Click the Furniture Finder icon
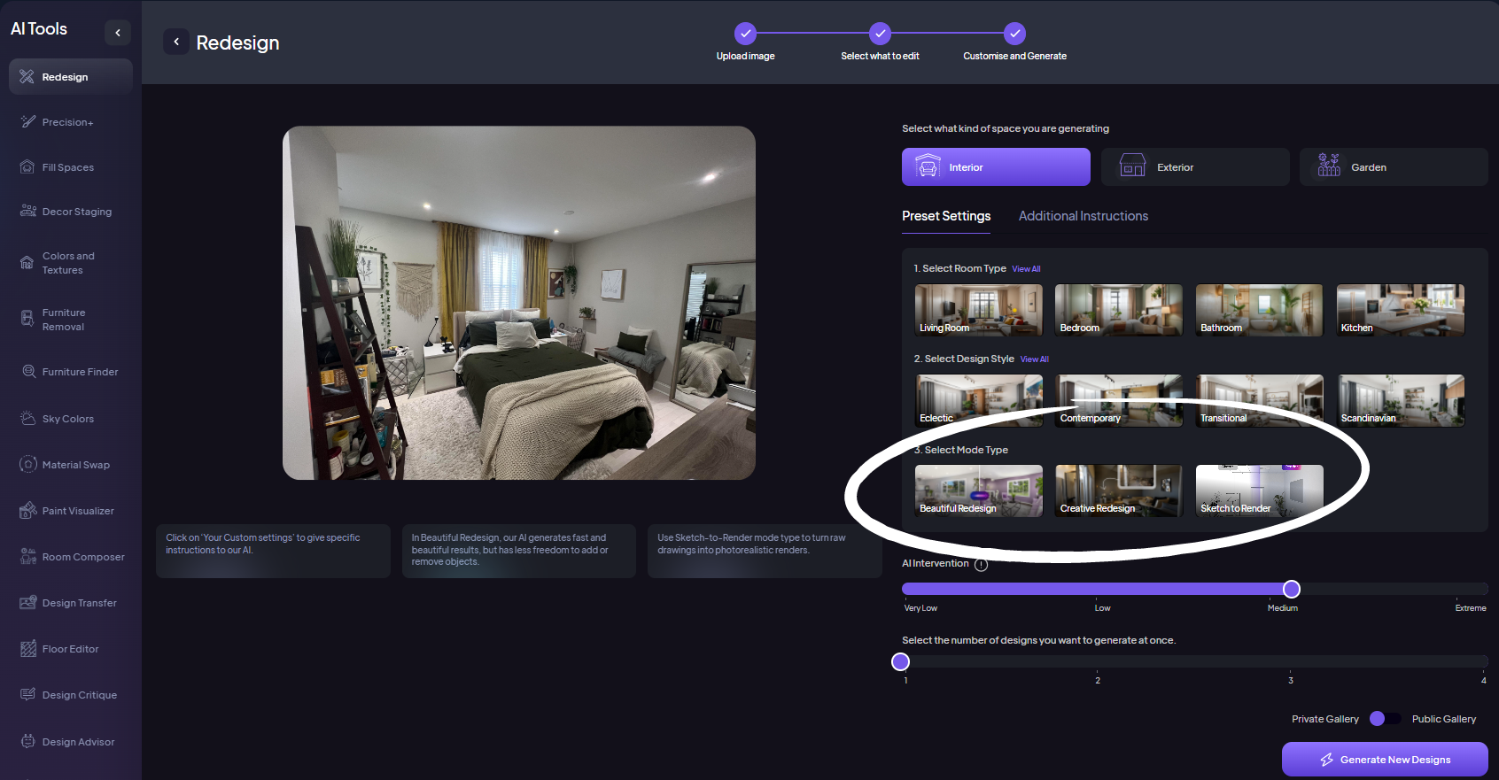The image size is (1499, 780). pyautogui.click(x=28, y=372)
